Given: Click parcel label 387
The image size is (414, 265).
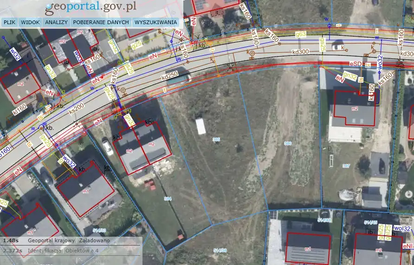Looking at the screenshot, I should 346,166.
